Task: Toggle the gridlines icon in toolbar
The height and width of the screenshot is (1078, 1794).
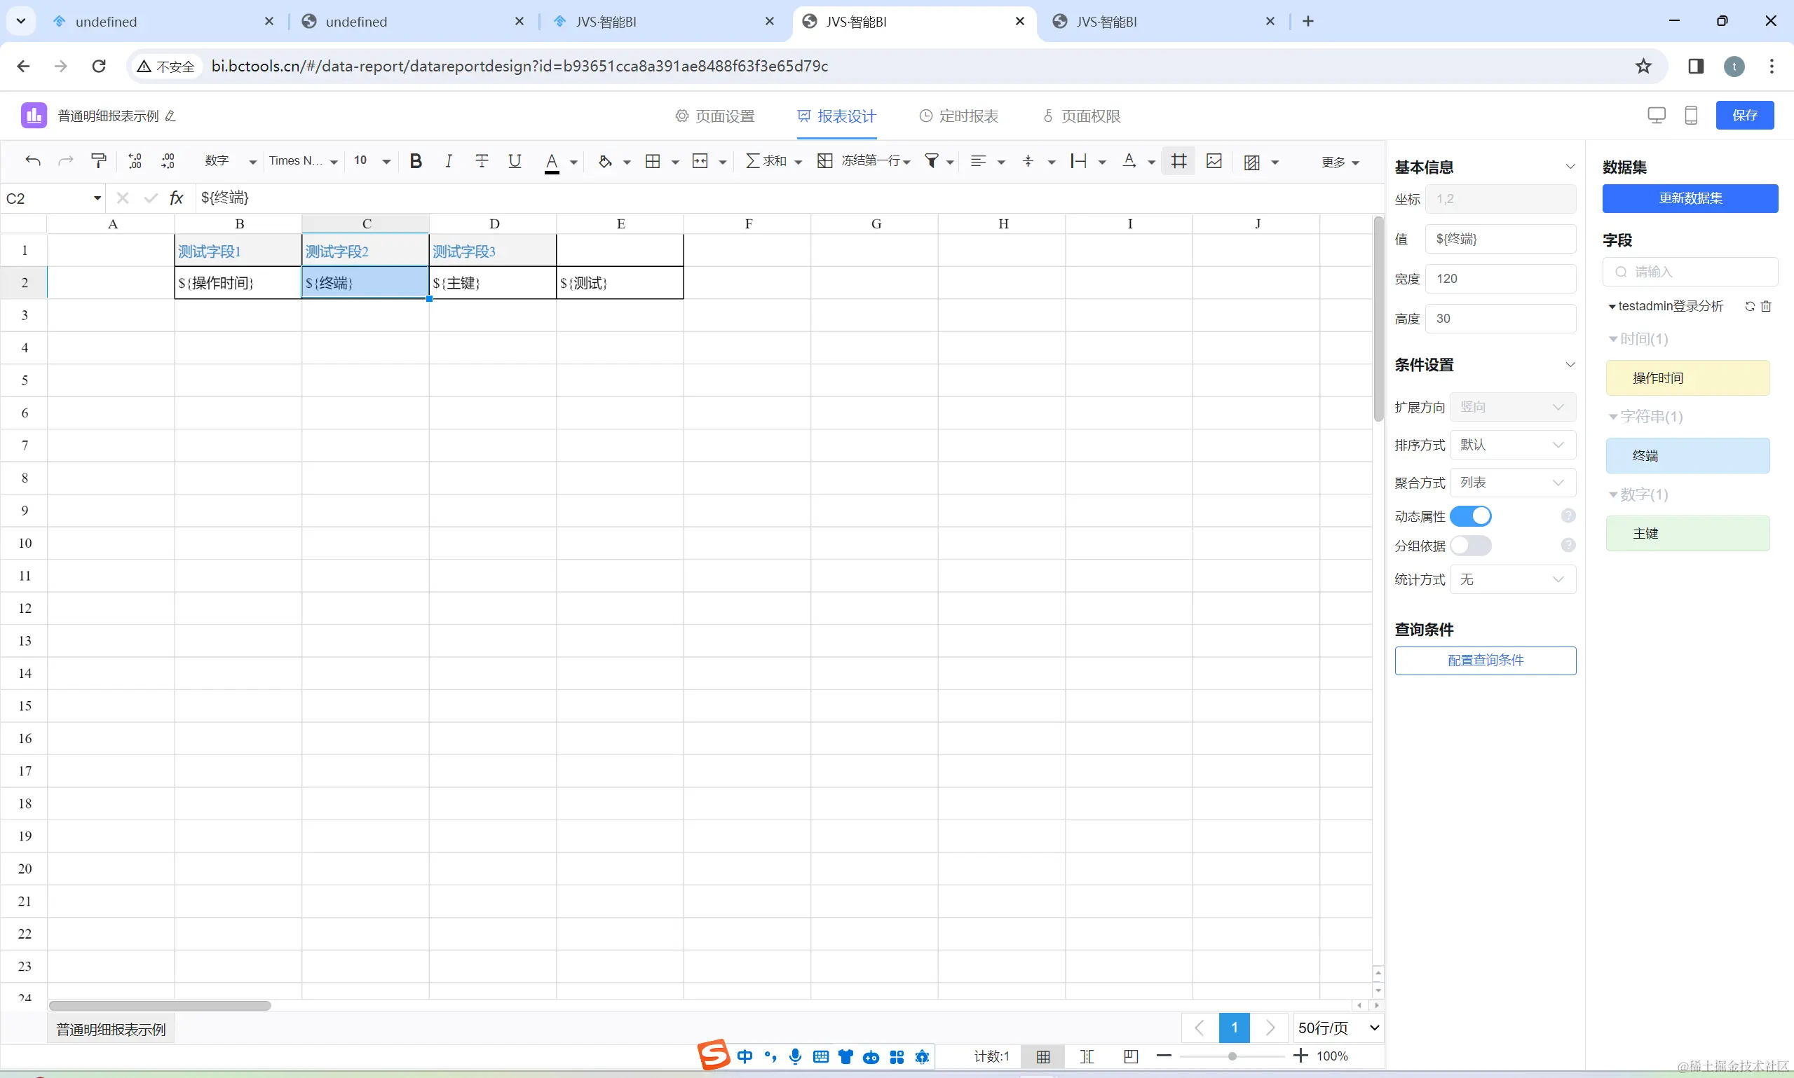Action: [1179, 161]
